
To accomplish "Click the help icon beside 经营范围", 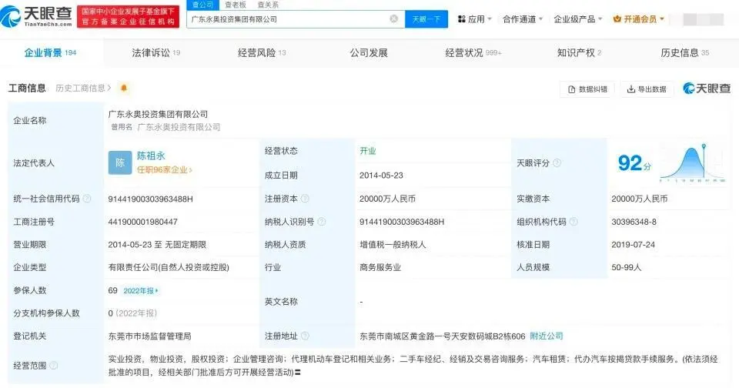I will 54,366.
